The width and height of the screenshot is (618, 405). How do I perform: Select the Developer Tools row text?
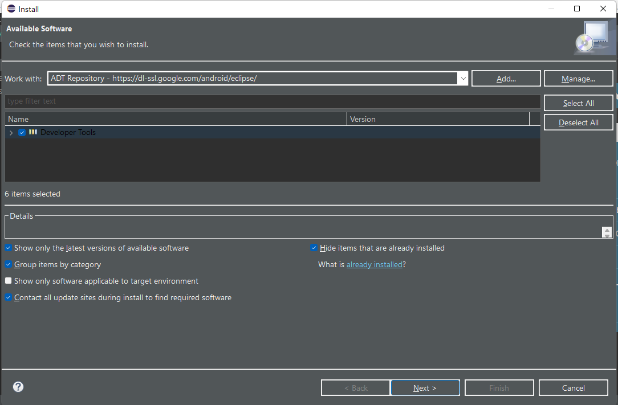point(68,132)
